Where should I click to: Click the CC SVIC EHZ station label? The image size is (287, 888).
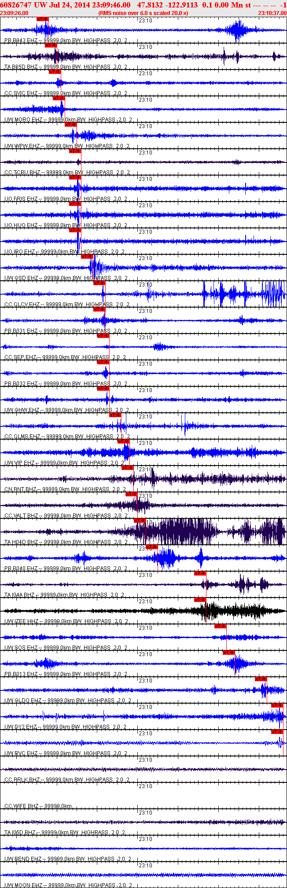click(66, 93)
